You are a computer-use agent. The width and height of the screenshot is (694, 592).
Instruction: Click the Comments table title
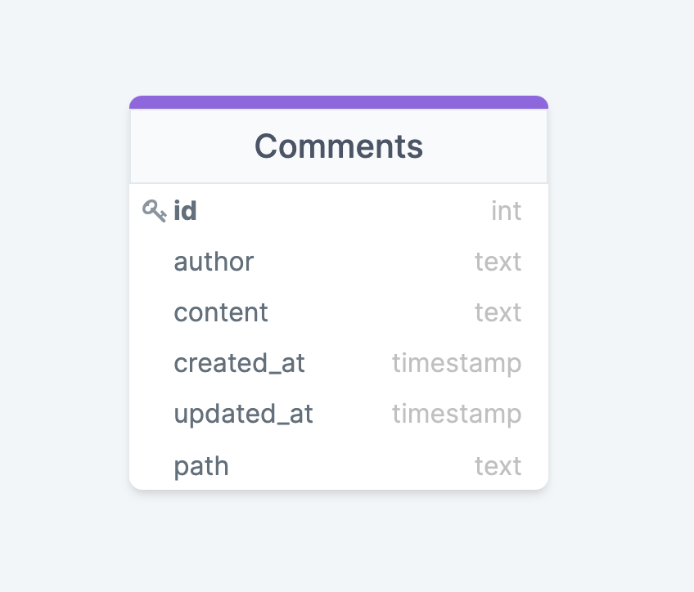point(338,146)
